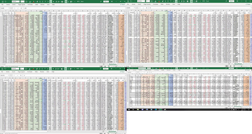This screenshot has width=252, height=134.
Task: Open search magnifier in top-left Excel title bar
Action: (x=100, y=1)
